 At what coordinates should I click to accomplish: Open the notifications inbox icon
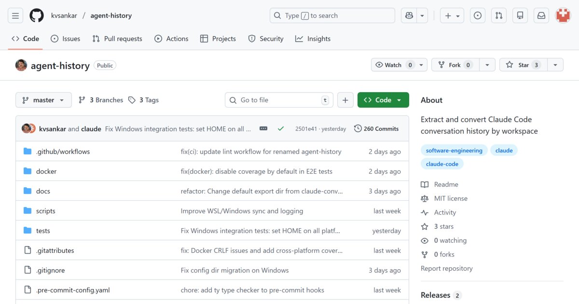click(x=541, y=15)
